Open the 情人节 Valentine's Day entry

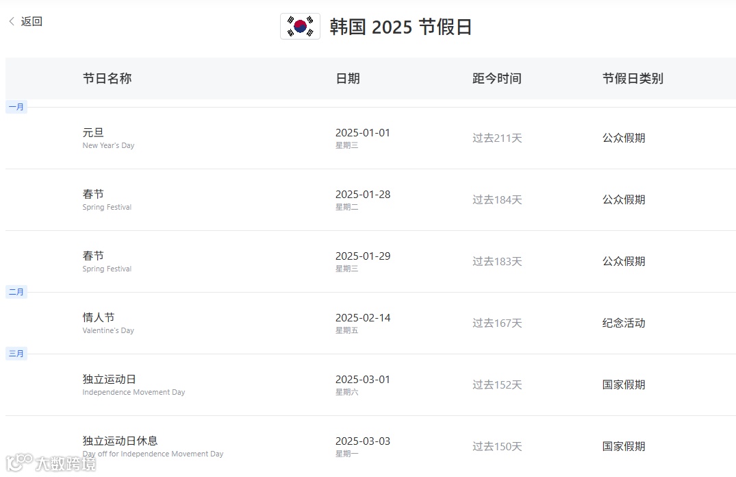coord(371,323)
